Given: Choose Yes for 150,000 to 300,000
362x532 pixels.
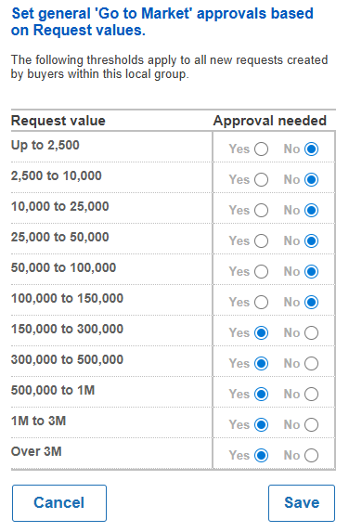Looking at the screenshot, I should [261, 332].
